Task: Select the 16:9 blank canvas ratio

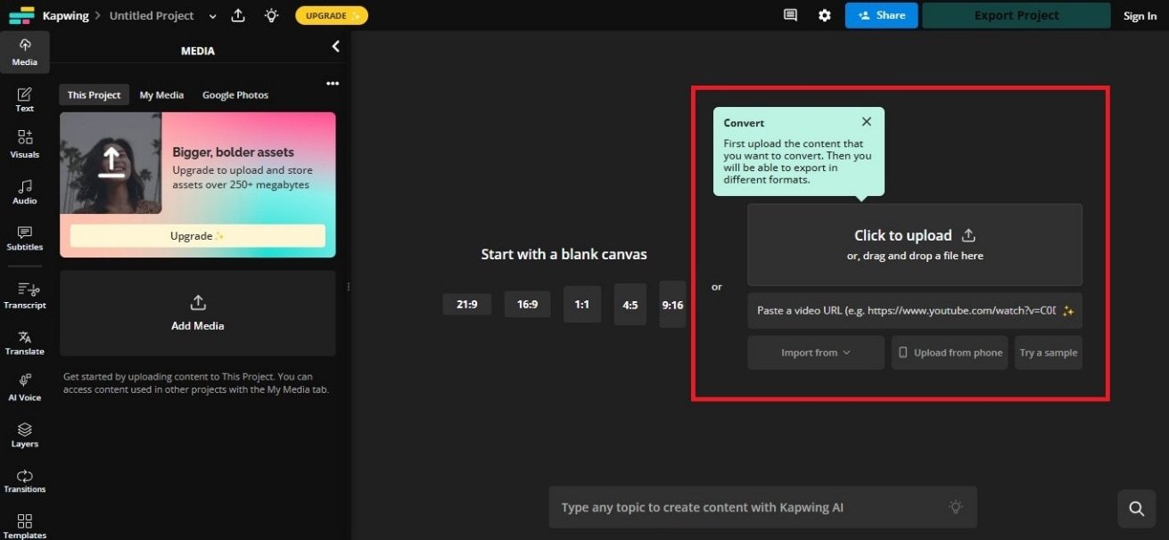Action: coord(527,305)
